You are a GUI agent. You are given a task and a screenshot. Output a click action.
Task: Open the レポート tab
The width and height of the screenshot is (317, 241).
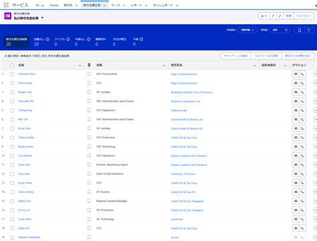136,5
